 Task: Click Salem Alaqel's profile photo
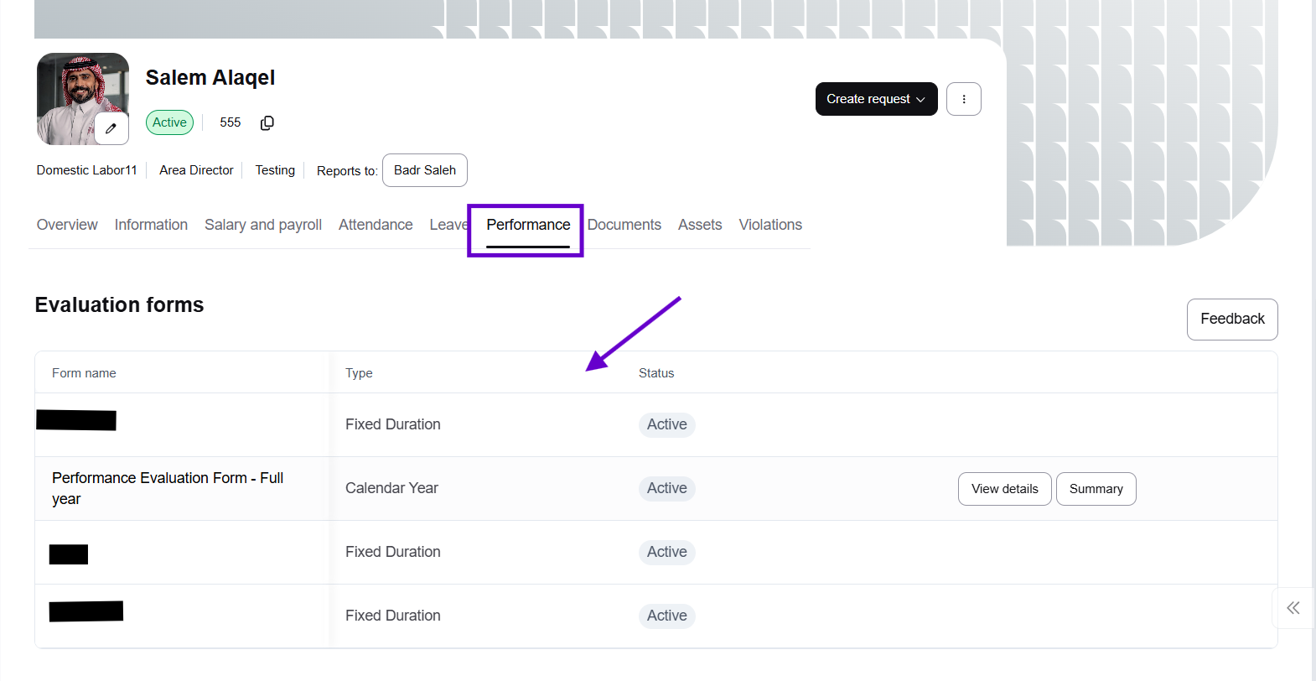point(75,92)
